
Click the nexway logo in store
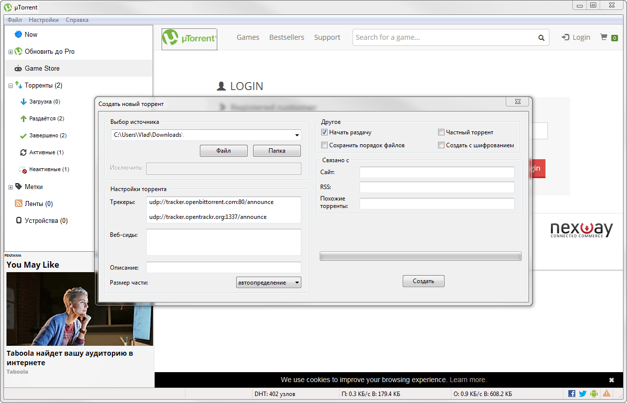(581, 230)
